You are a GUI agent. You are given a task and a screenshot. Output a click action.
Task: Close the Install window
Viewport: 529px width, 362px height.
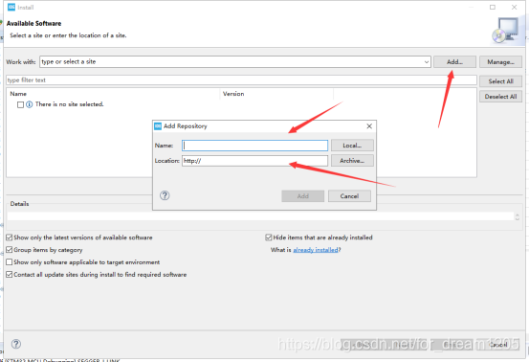pyautogui.click(x=514, y=7)
